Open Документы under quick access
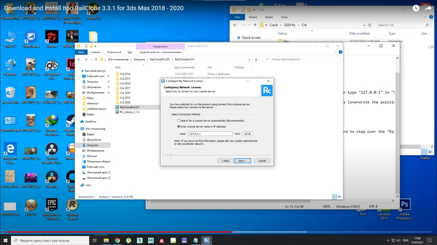This screenshot has width=437, height=245. (x=94, y=87)
